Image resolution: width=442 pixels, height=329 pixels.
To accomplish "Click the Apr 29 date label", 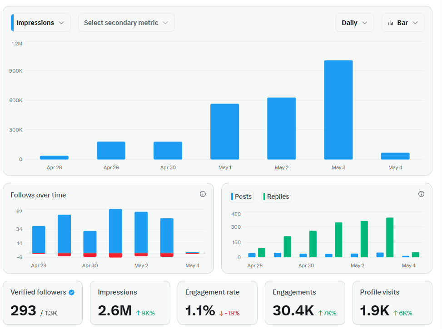I will click(x=111, y=167).
